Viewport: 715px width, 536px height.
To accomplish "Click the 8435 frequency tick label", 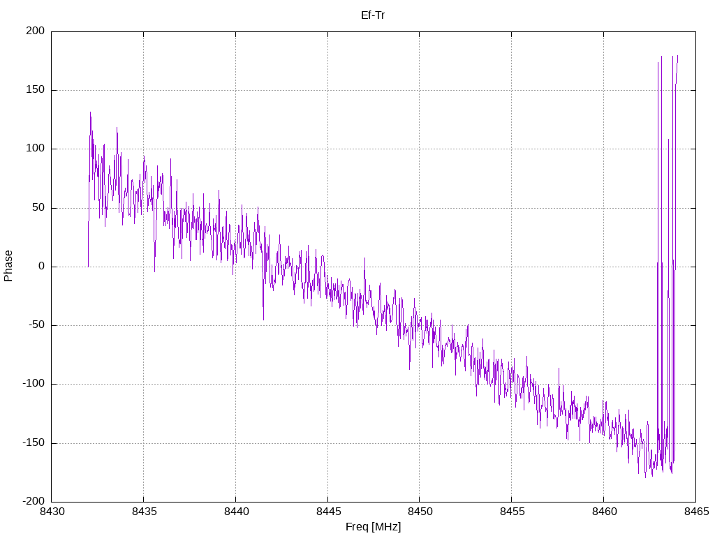I will coord(144,512).
